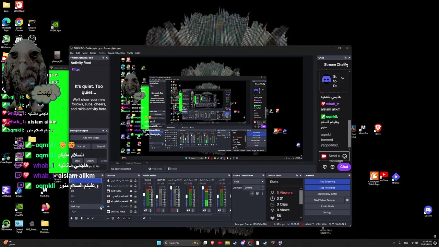Open scene filters icon in Scenes dock
Viewport: 439px width, 247px height.
(82, 218)
